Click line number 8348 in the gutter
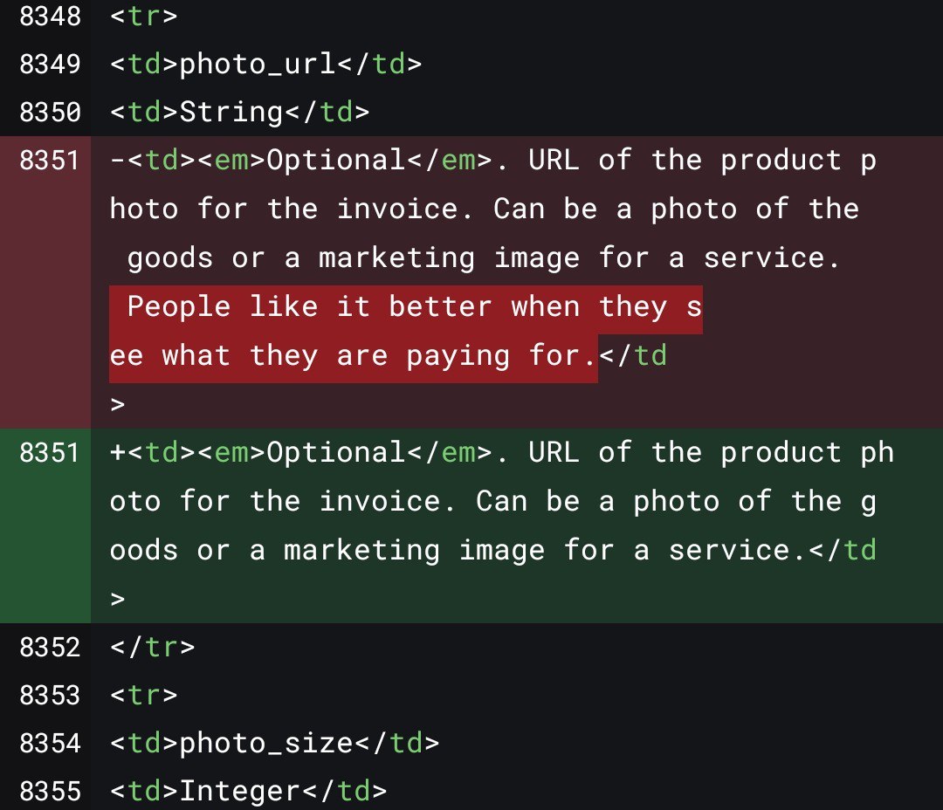The image size is (943, 810). [x=50, y=16]
